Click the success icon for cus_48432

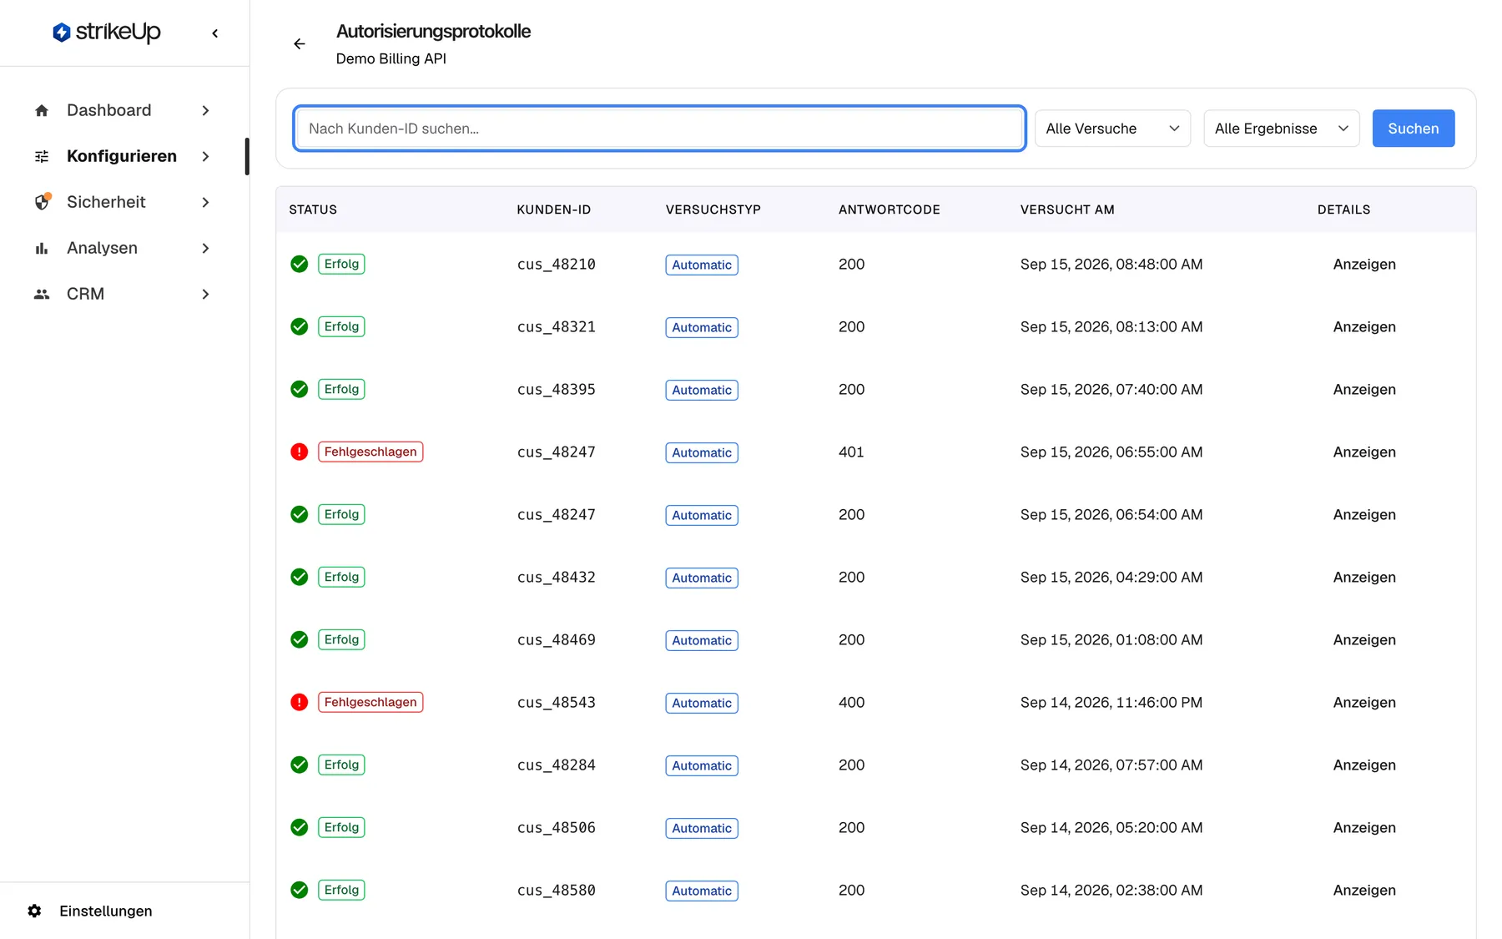click(x=300, y=578)
